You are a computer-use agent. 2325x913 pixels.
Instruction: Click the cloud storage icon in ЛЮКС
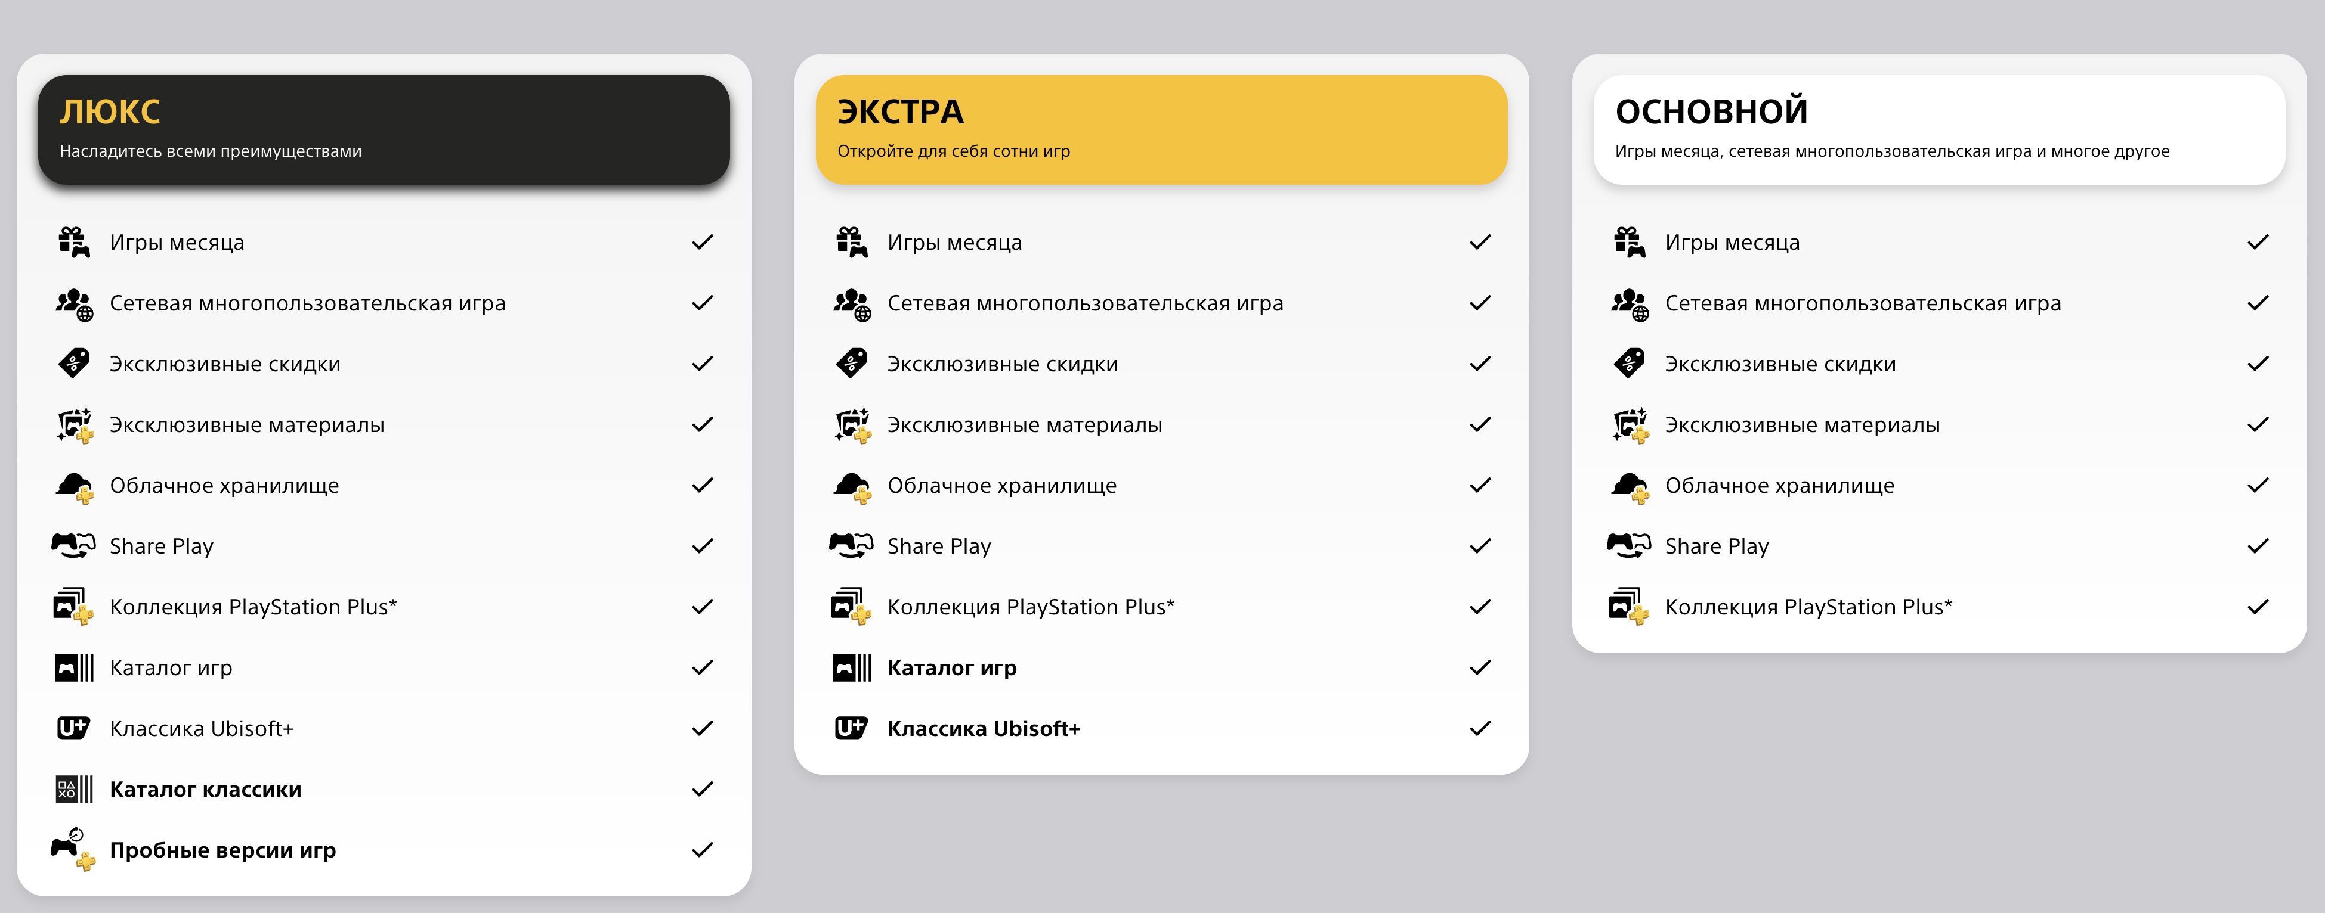74,487
